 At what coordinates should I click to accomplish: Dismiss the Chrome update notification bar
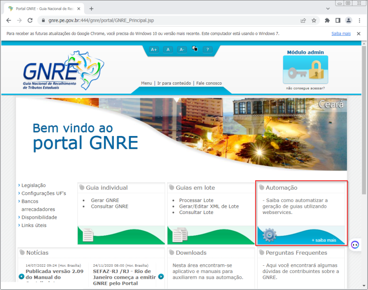[358, 33]
